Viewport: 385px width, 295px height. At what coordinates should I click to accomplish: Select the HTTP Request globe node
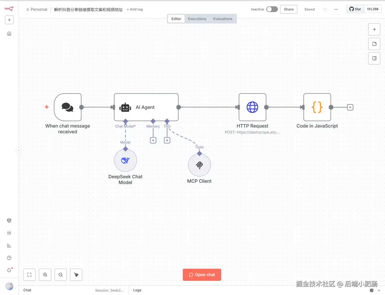coord(252,107)
